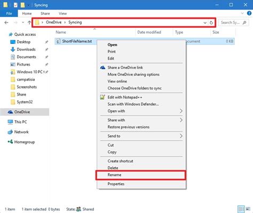
Task: Choose Delete from the context menu
Action: coord(141,168)
